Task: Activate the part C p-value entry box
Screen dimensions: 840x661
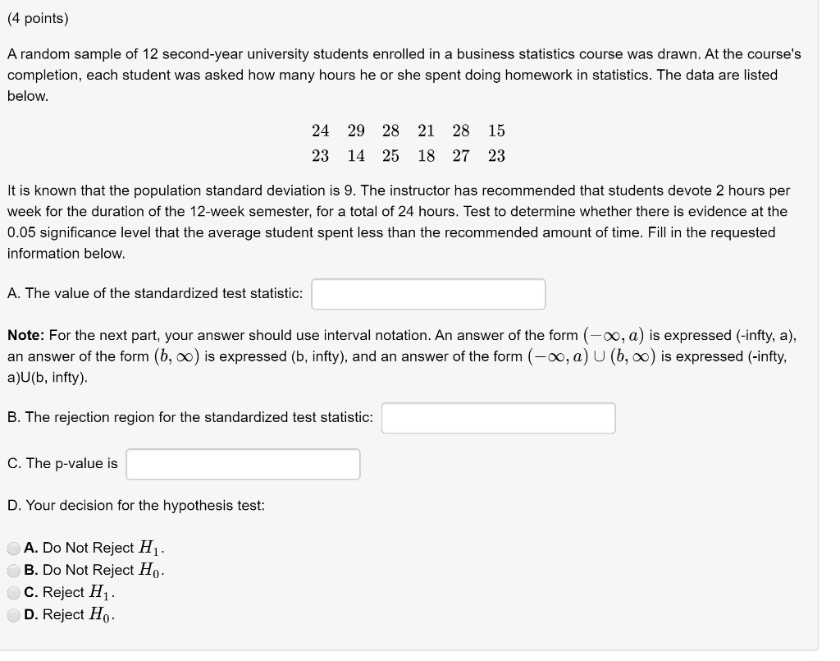Action: (x=243, y=464)
